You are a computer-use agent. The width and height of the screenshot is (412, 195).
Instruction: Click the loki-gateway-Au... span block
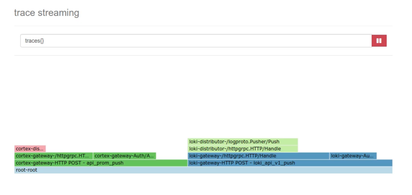coord(353,156)
